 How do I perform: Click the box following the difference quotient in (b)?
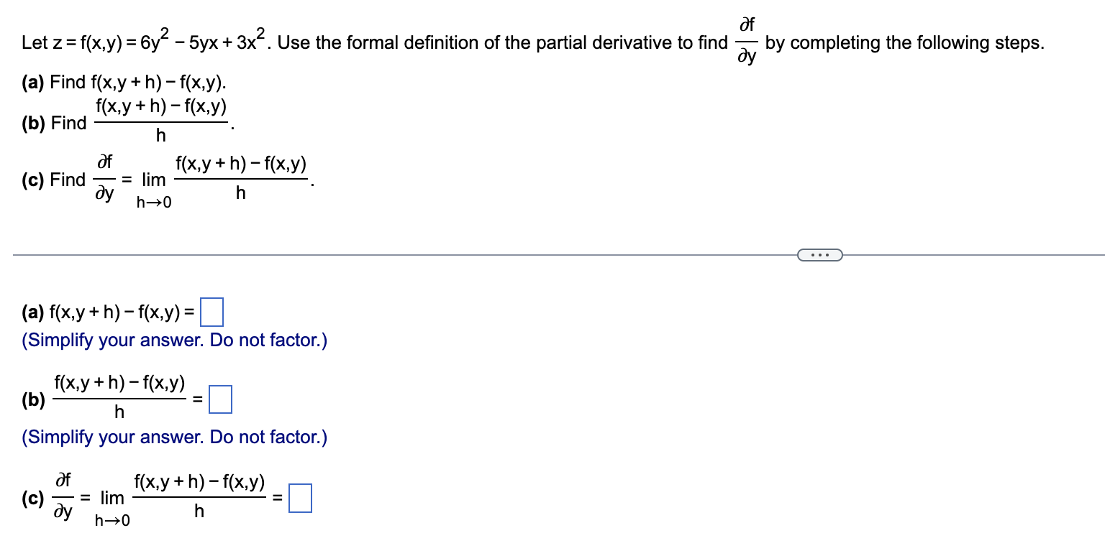220,399
